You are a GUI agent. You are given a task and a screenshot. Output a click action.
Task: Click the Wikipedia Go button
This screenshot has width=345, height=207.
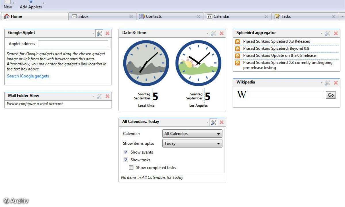click(x=331, y=95)
